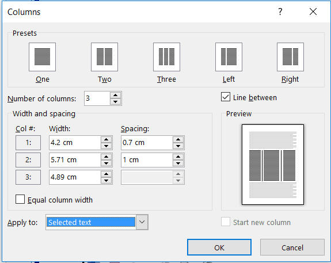331x263 pixels.
Task: Click the column 1: label box
Action: point(28,143)
